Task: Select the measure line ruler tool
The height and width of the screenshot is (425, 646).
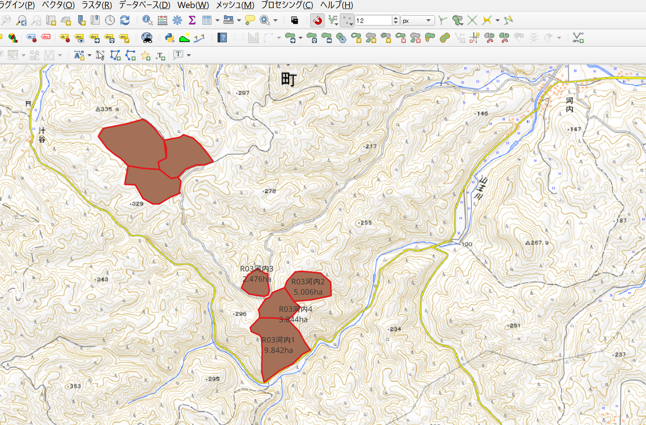Action: pyautogui.click(x=228, y=20)
